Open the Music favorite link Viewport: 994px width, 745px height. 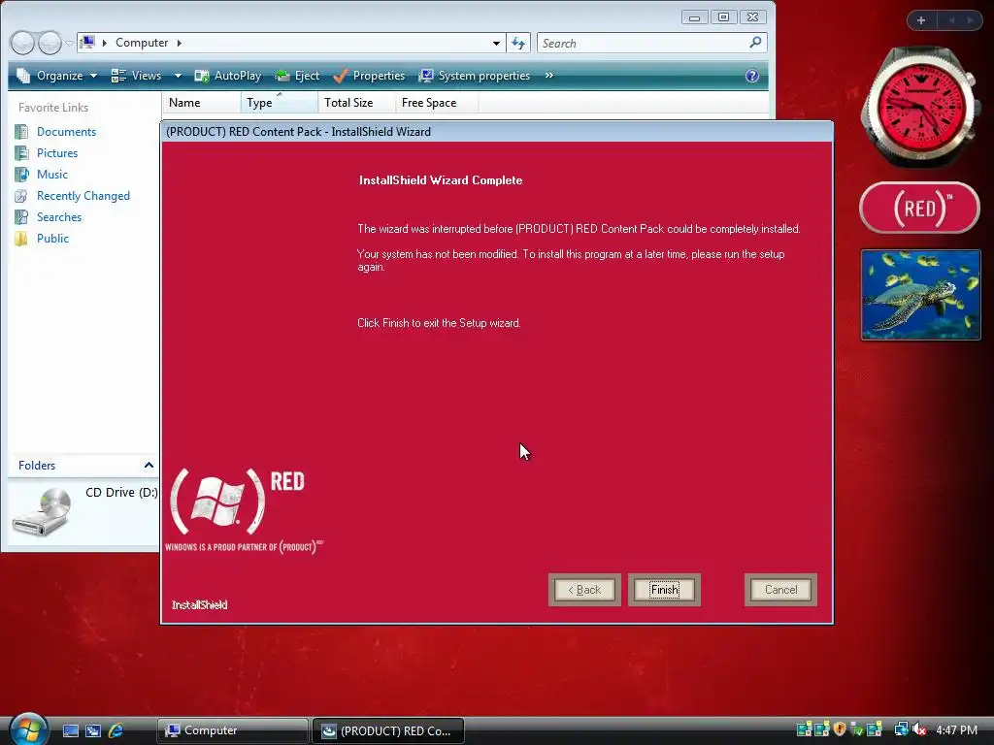pos(52,175)
